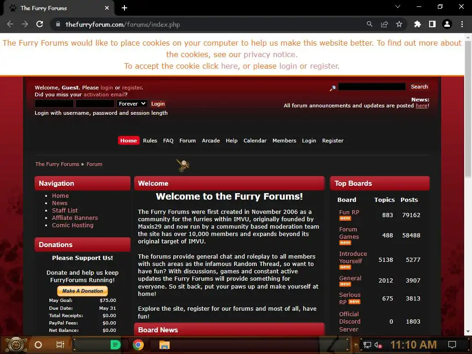Open news announcements 'here' link
Image resolution: width=472 pixels, height=354 pixels.
pos(421,106)
